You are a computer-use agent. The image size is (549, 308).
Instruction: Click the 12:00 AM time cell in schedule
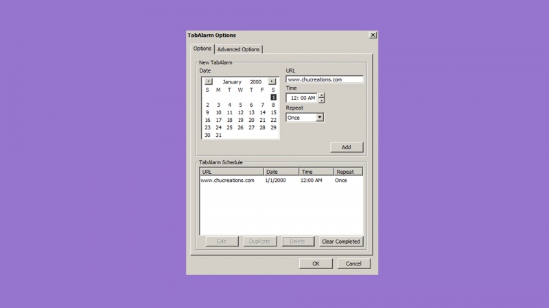point(312,180)
